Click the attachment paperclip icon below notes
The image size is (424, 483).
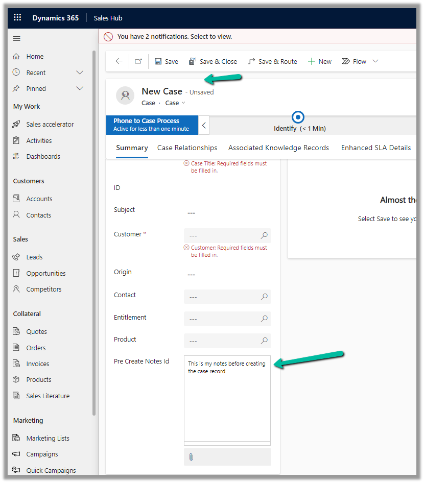click(x=191, y=457)
